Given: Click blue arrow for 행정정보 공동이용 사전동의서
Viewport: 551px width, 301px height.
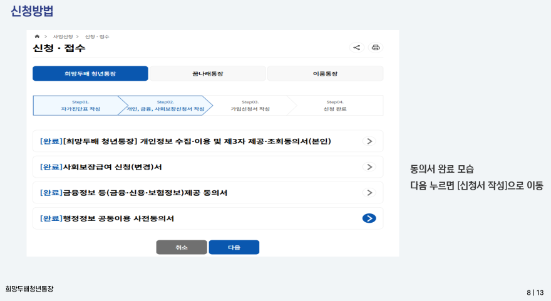Looking at the screenshot, I should 369,218.
